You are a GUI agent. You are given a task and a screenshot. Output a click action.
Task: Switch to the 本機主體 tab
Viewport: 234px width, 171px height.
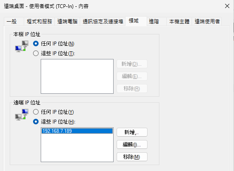pyautogui.click(x=179, y=22)
